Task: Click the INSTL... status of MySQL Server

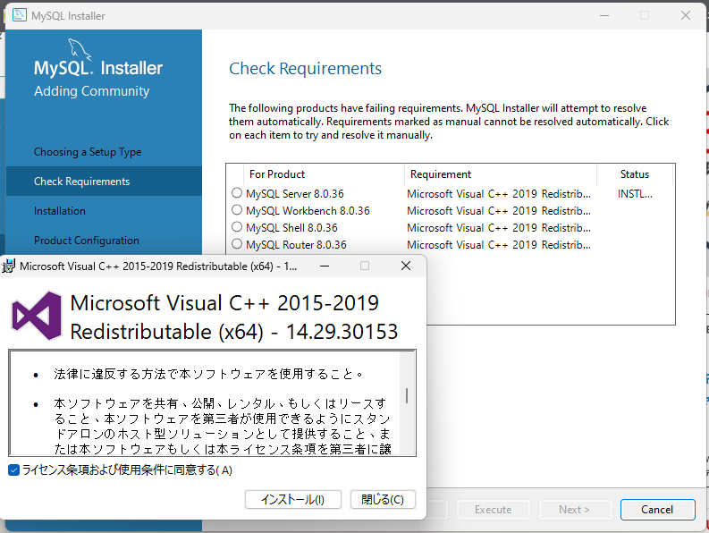Action: [x=636, y=194]
